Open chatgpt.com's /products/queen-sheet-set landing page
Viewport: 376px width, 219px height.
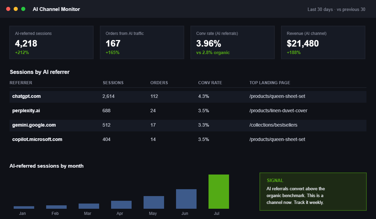[277, 96]
